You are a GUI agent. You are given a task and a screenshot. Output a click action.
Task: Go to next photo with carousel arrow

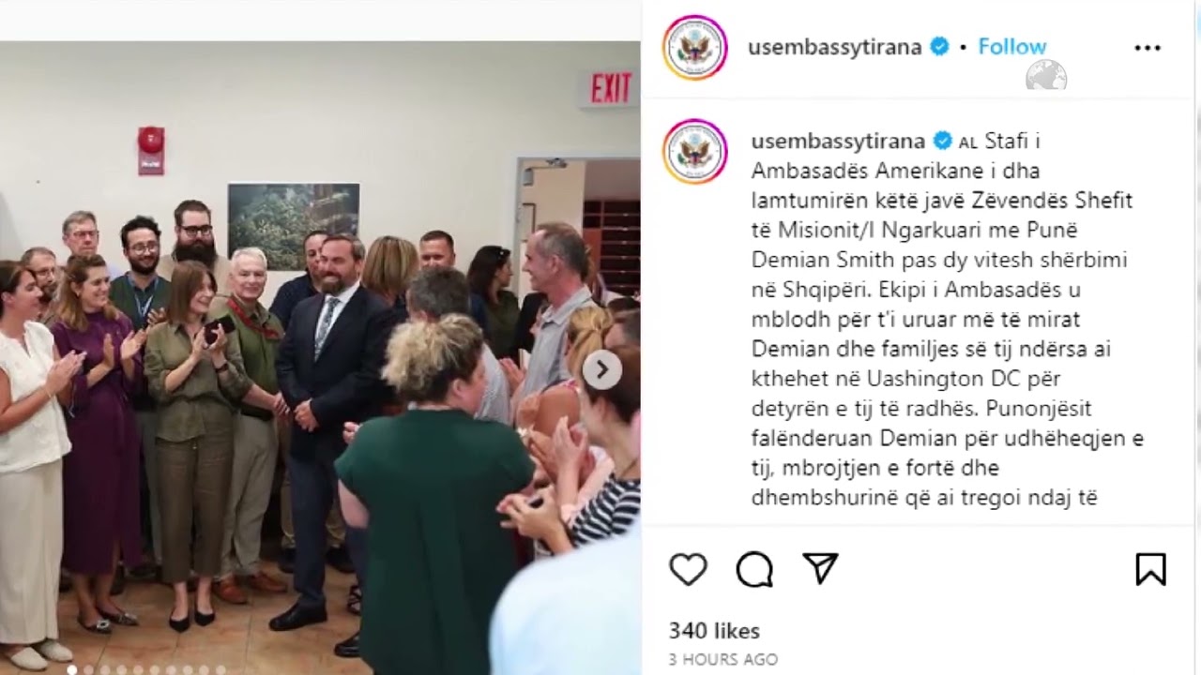(601, 369)
